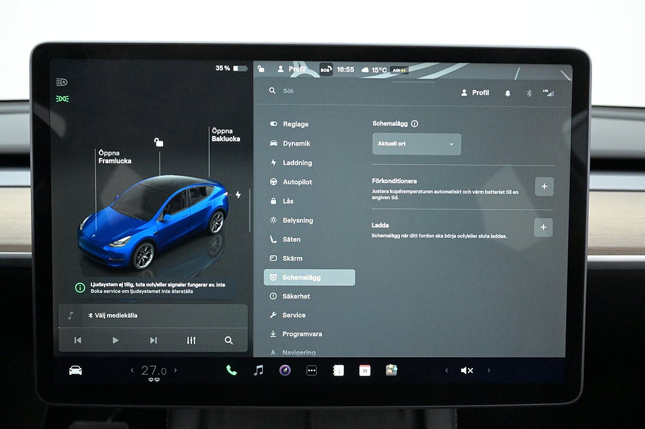Open the phone app in bottom bar
645x429 pixels.
click(231, 370)
